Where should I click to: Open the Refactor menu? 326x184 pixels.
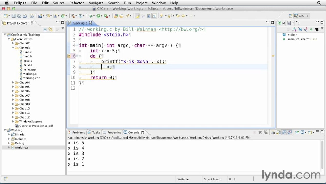[76, 3]
